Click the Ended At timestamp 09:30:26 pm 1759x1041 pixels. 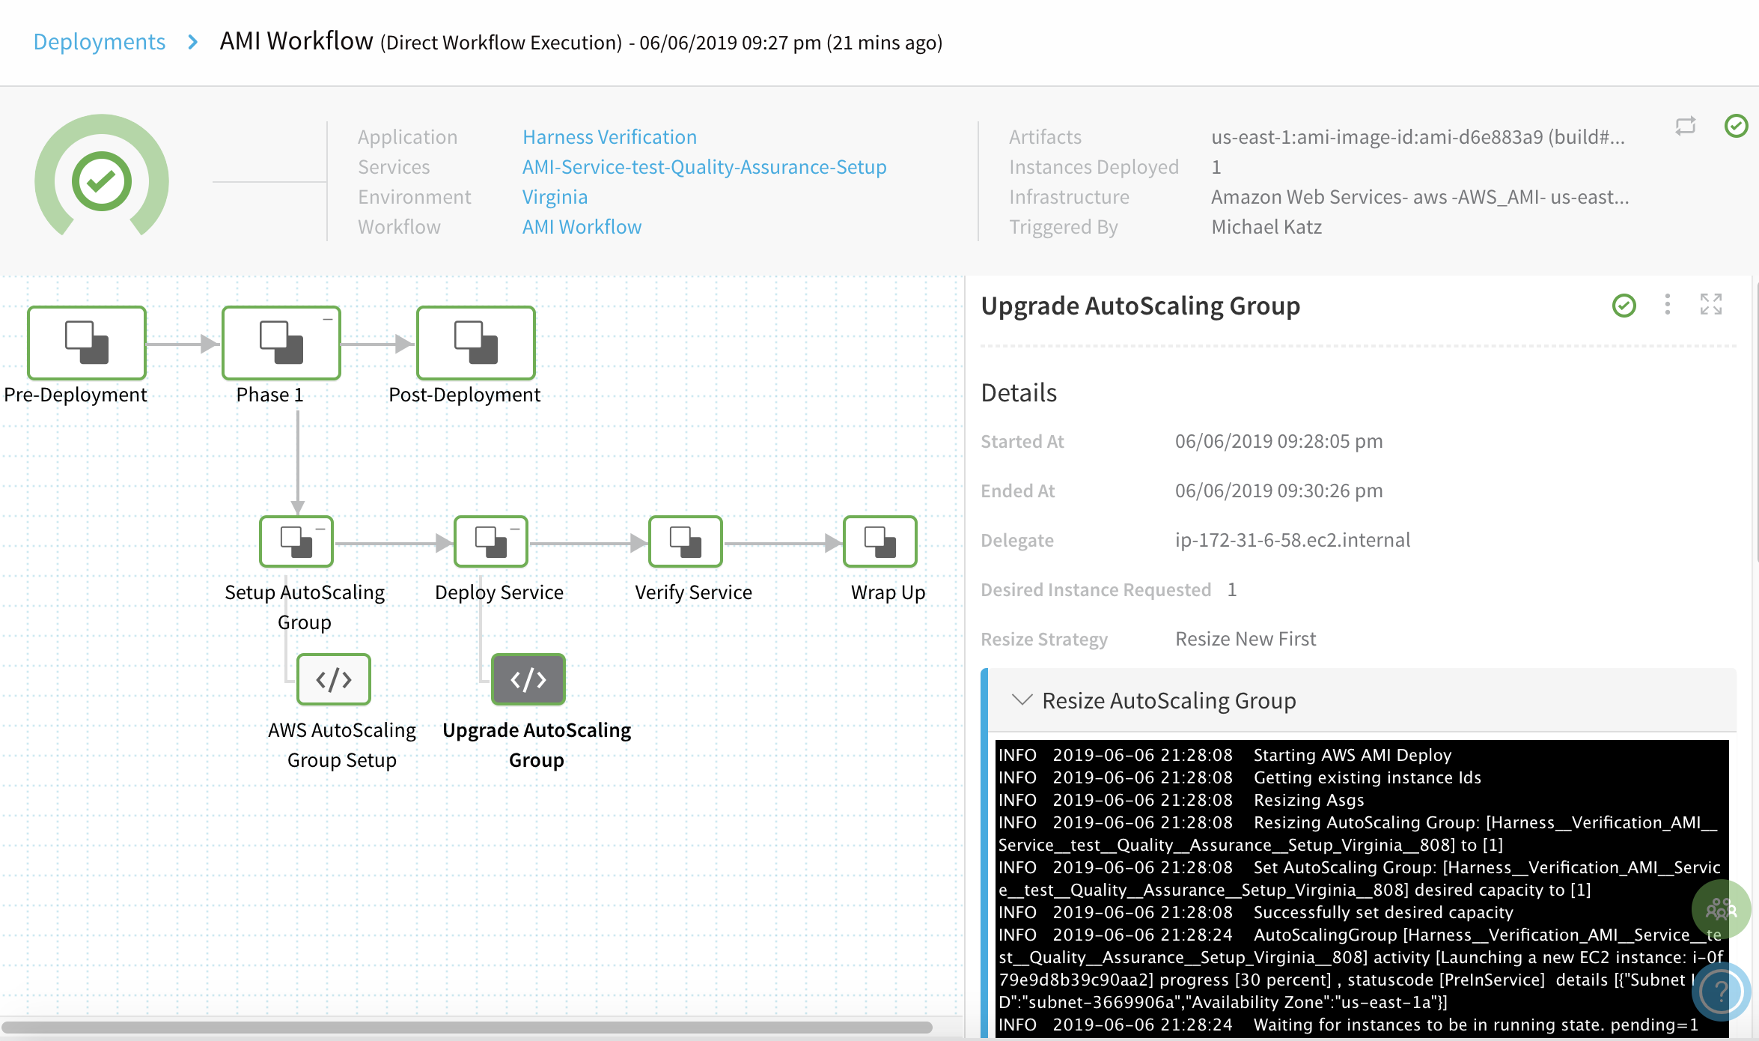point(1278,490)
